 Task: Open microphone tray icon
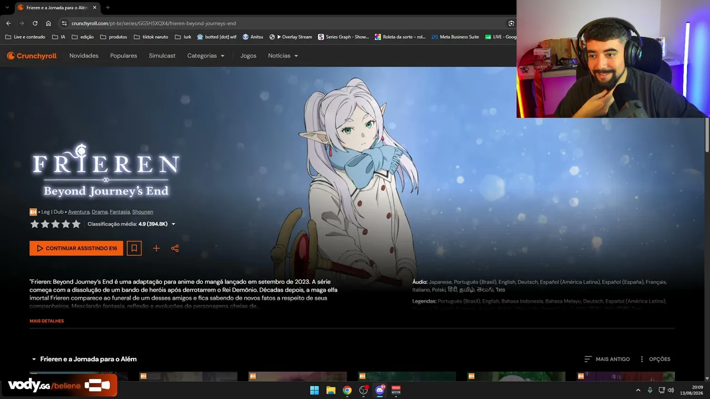coord(650,390)
